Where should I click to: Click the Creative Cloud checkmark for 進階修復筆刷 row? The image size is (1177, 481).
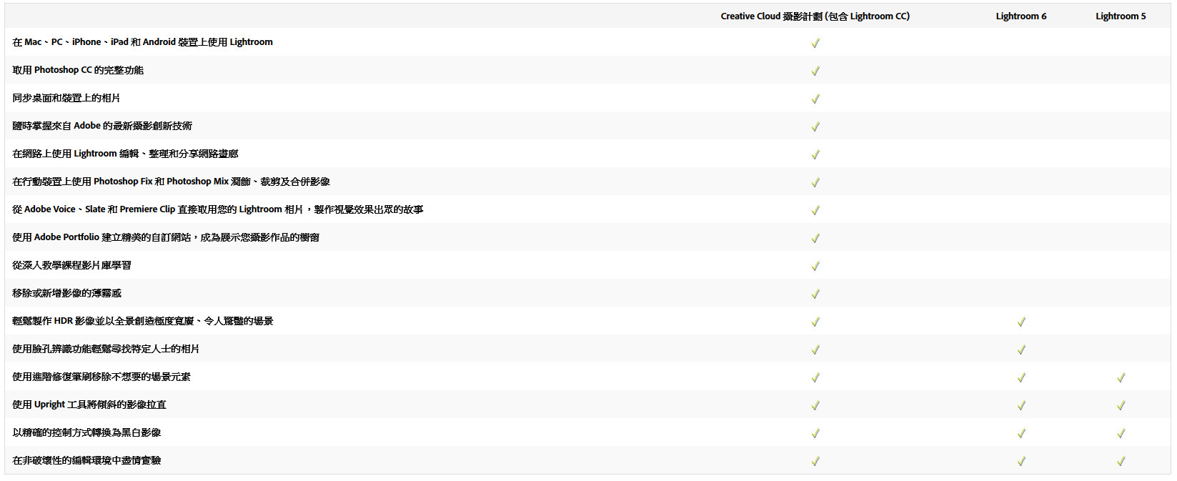click(815, 377)
